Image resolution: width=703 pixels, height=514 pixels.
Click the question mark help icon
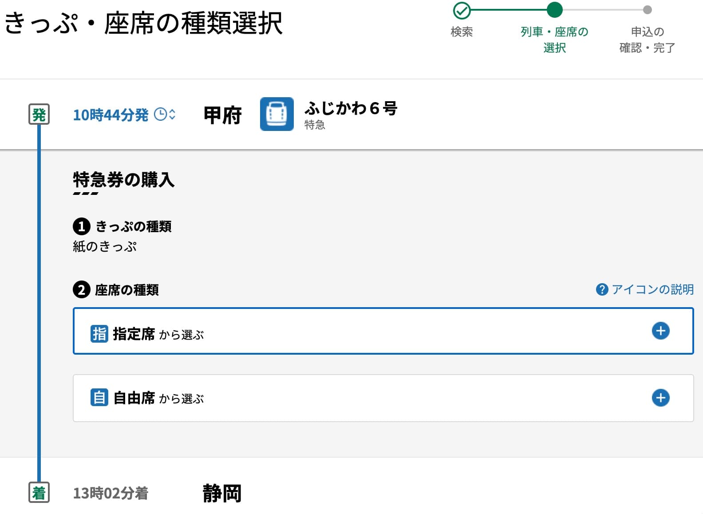click(x=602, y=289)
